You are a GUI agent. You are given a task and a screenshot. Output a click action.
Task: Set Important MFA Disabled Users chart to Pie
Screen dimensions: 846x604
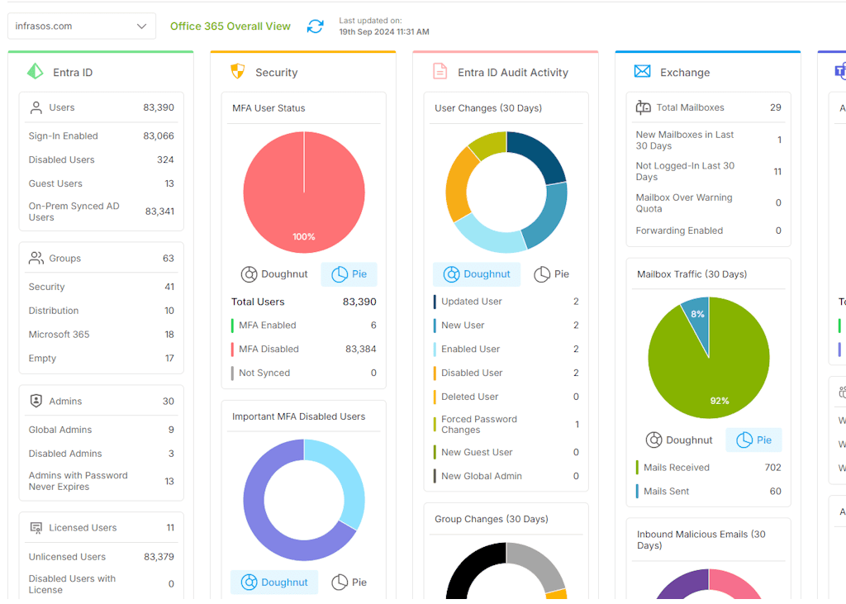point(349,583)
